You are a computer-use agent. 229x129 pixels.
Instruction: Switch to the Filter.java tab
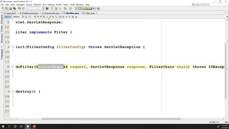(90, 13)
